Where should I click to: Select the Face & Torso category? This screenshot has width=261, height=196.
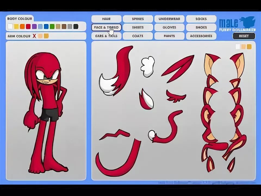(106, 27)
